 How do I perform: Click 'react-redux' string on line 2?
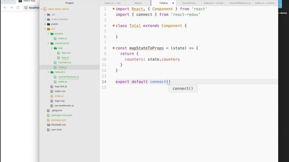tap(186, 14)
